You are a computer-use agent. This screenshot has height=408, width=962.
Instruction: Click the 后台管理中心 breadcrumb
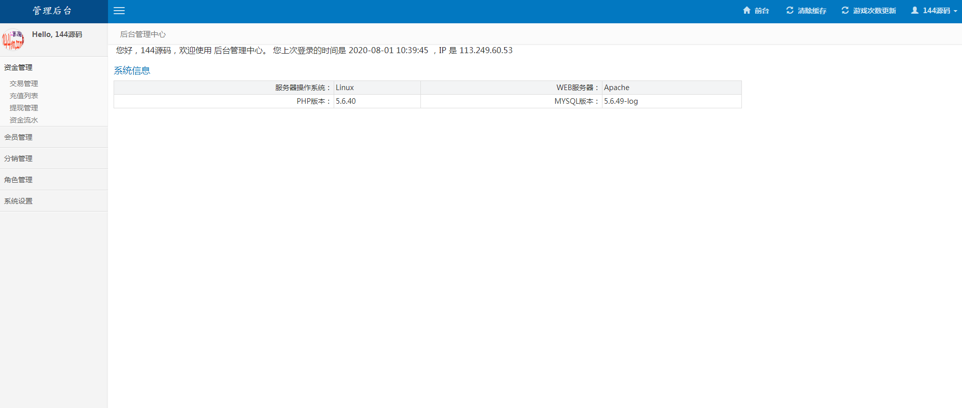click(143, 34)
